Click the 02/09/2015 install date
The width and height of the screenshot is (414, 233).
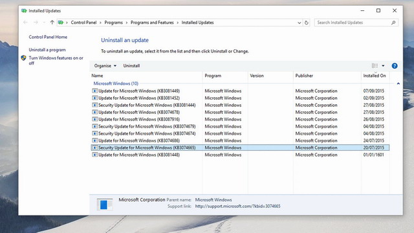pyautogui.click(x=374, y=98)
